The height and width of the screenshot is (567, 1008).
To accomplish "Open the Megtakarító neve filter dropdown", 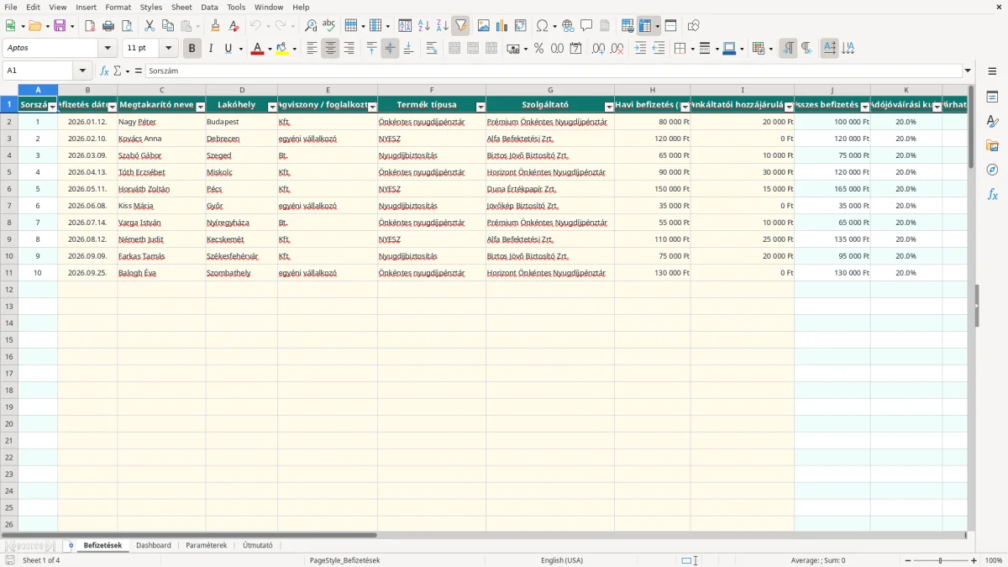I will [x=200, y=107].
